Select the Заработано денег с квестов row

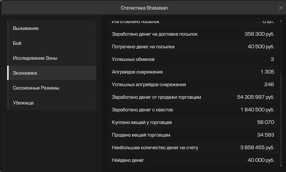pyautogui.click(x=193, y=110)
